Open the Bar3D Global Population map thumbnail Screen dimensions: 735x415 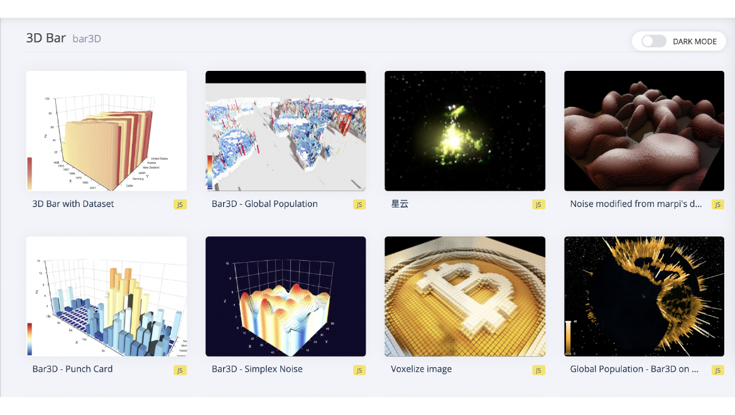(285, 131)
